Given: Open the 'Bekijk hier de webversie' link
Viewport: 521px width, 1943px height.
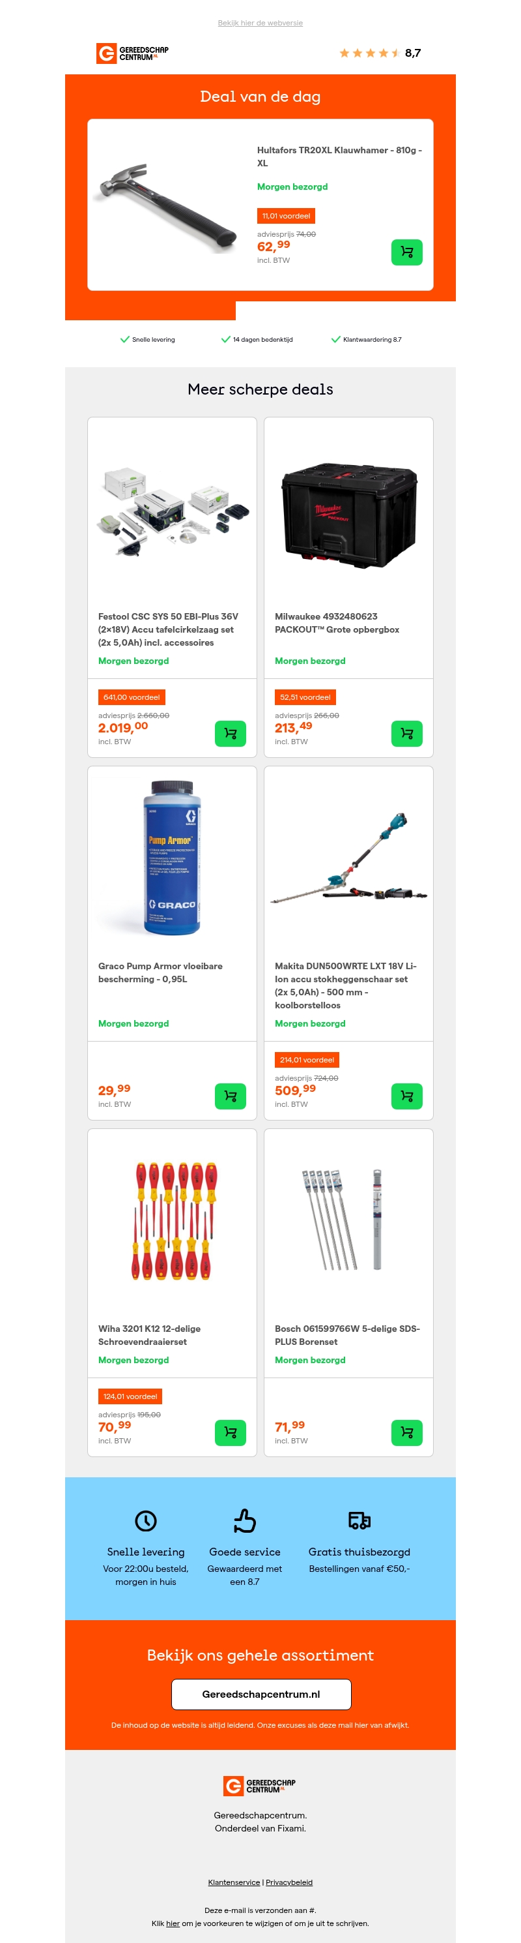Looking at the screenshot, I should click(x=260, y=23).
